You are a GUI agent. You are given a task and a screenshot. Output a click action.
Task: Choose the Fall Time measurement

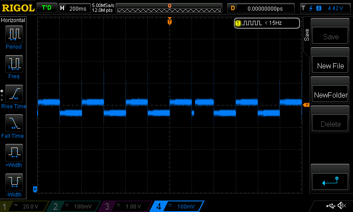(x=14, y=123)
